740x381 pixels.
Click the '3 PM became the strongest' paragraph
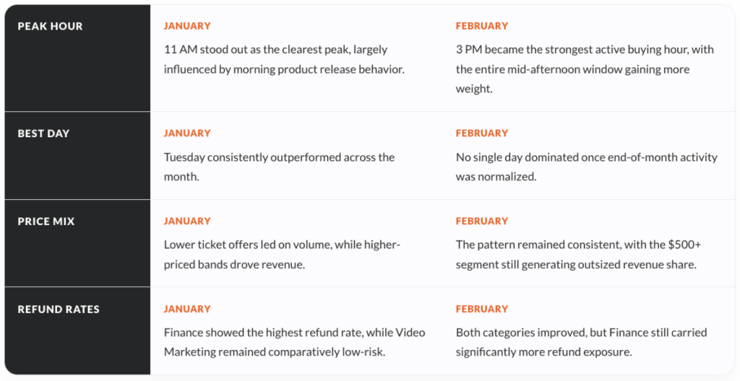585,69
